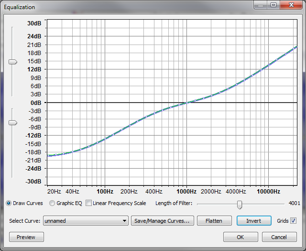Click the curve's left end near 20Hz
Screen dimensions: 306x251
point(48,156)
